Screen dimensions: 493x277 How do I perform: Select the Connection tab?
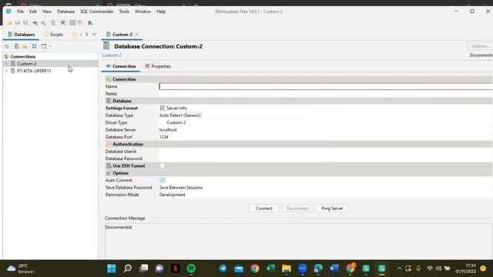coord(121,66)
